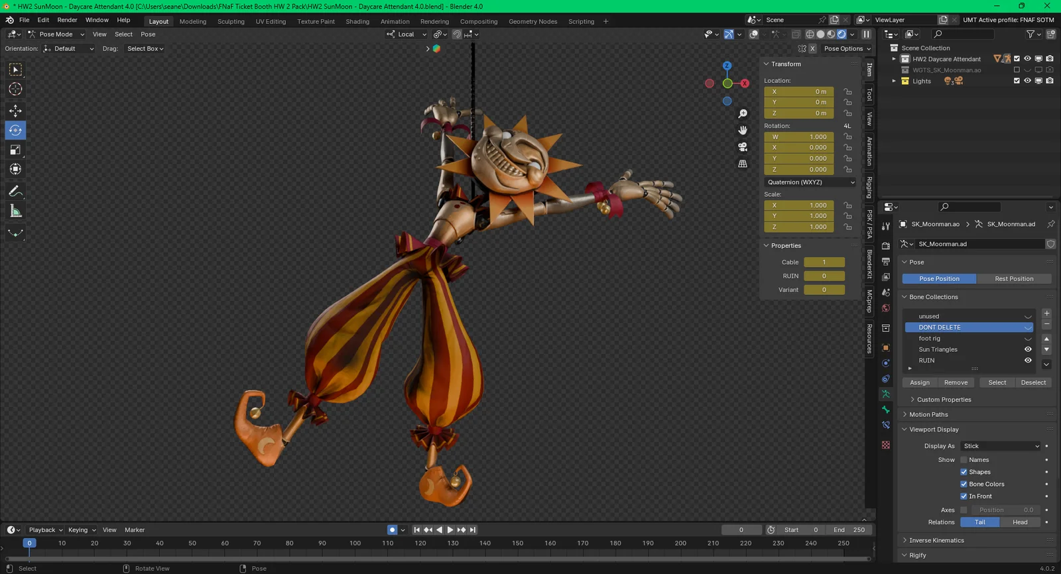The height and width of the screenshot is (574, 1061).
Task: Click the pan view hand icon
Action: 743,131
